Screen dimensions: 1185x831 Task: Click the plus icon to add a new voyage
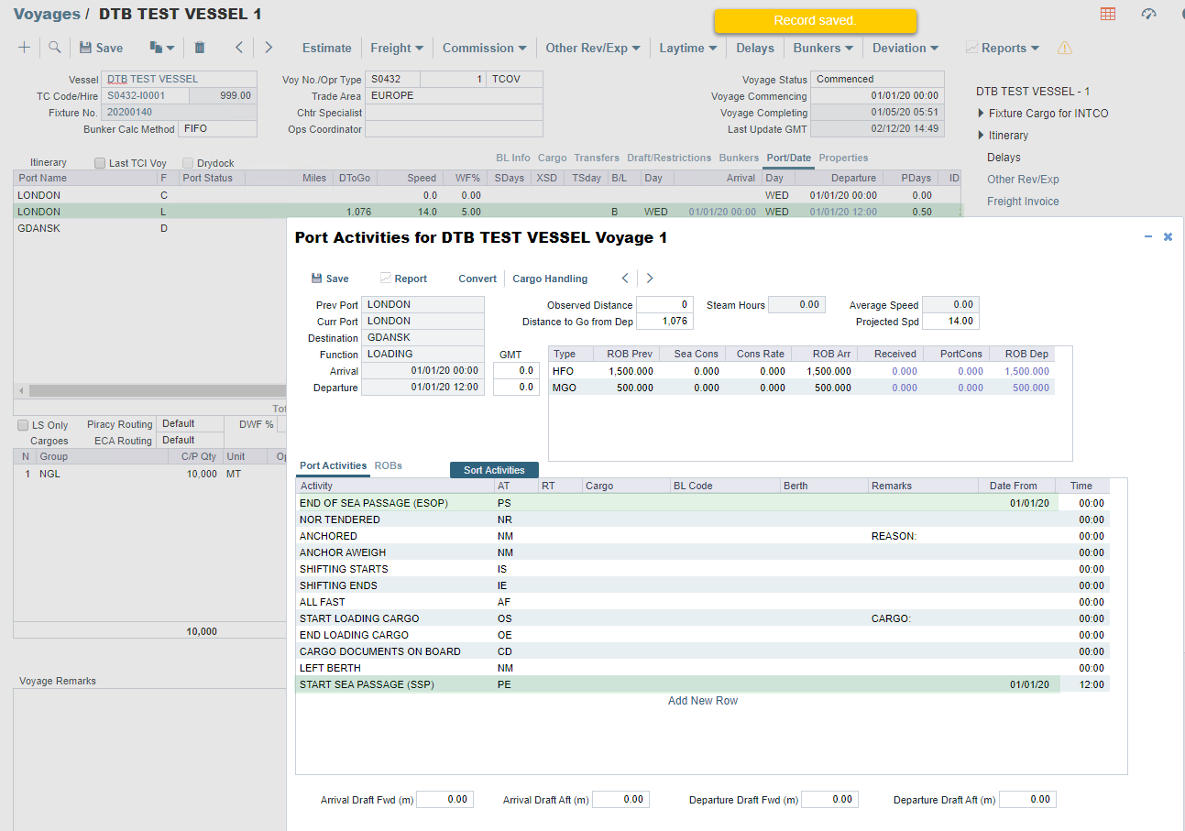(x=24, y=48)
